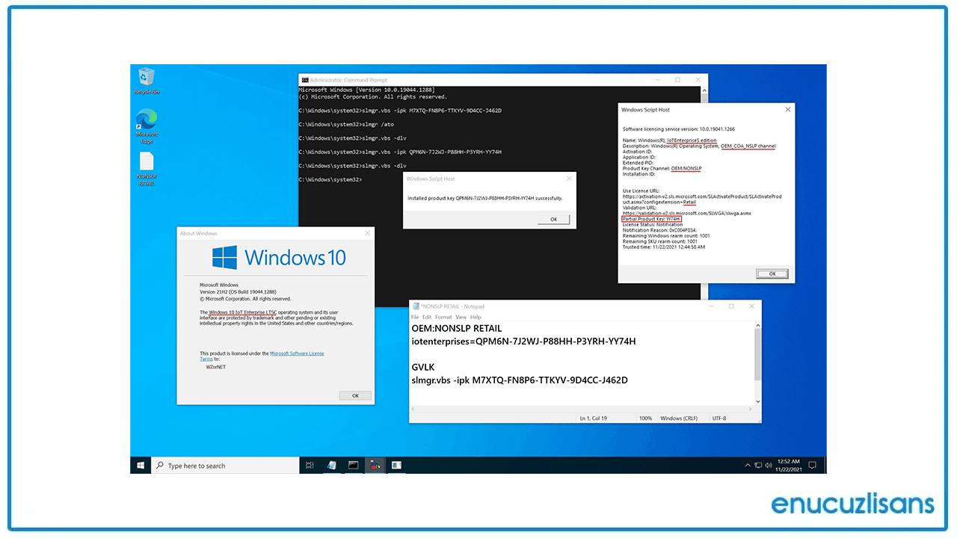This screenshot has height=538, width=957.
Task: Close the installed product key message dialog
Action: point(569,179)
